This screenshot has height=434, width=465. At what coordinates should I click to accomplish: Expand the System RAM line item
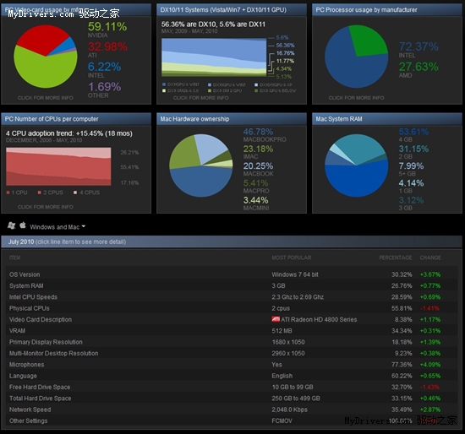click(232, 285)
